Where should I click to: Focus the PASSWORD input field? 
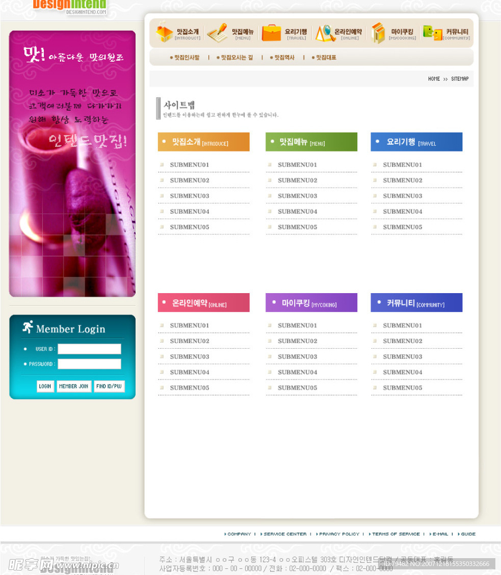pyautogui.click(x=89, y=364)
